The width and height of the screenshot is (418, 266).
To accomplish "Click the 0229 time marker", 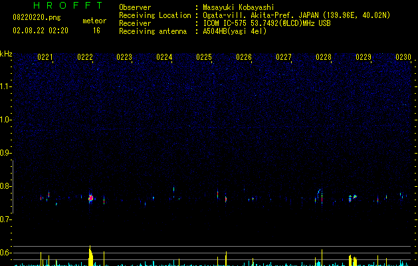I will (x=364, y=57).
